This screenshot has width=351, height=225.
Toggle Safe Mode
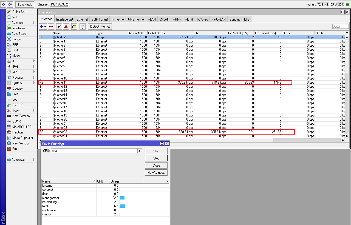pos(24,4)
